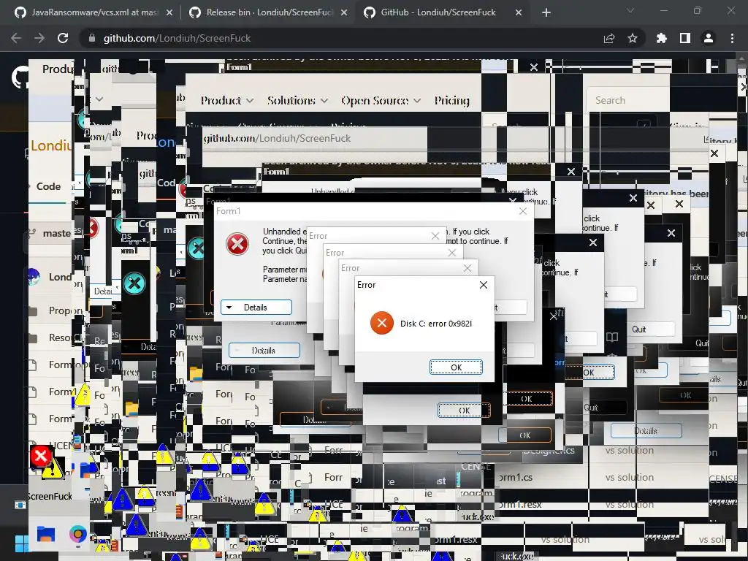Close the frontmost Form1 exception dialog
Image resolution: width=748 pixels, height=561 pixels.
(523, 211)
